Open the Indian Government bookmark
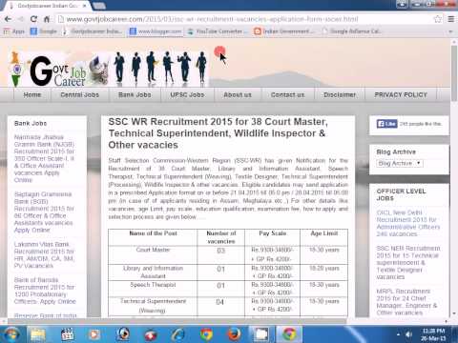This screenshot has height=343, width=458. coord(284,31)
